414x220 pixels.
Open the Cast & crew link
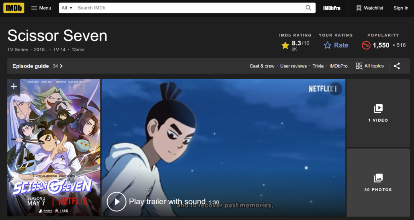(x=262, y=66)
